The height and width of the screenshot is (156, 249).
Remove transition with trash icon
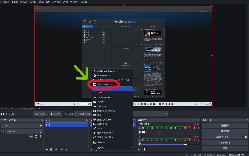(36, 136)
